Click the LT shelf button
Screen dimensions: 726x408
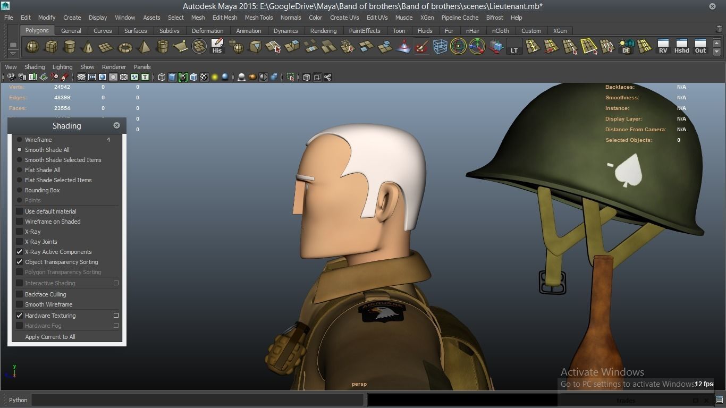pos(514,47)
